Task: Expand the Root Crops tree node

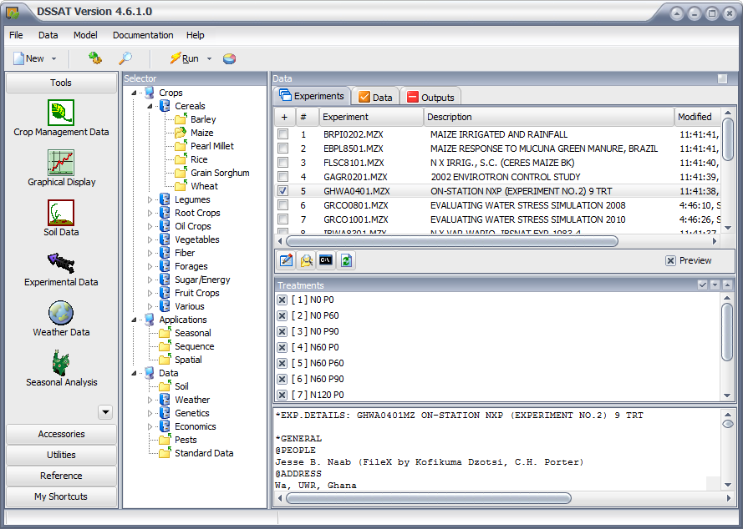Action: [150, 213]
